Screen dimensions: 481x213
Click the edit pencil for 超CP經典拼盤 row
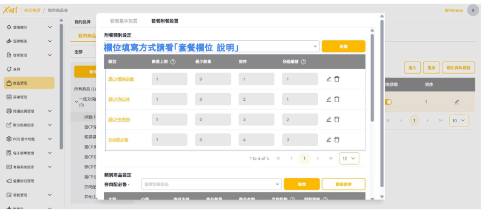(329, 79)
